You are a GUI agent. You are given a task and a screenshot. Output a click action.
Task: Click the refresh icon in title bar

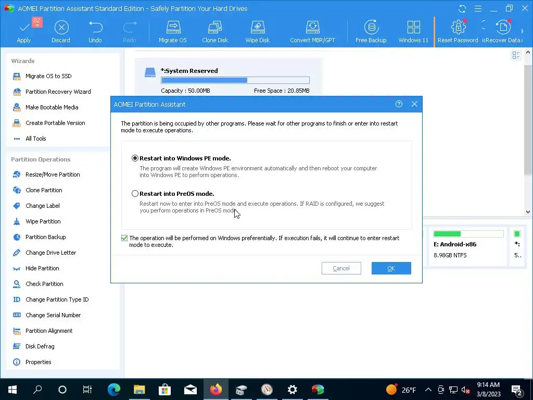[462, 8]
